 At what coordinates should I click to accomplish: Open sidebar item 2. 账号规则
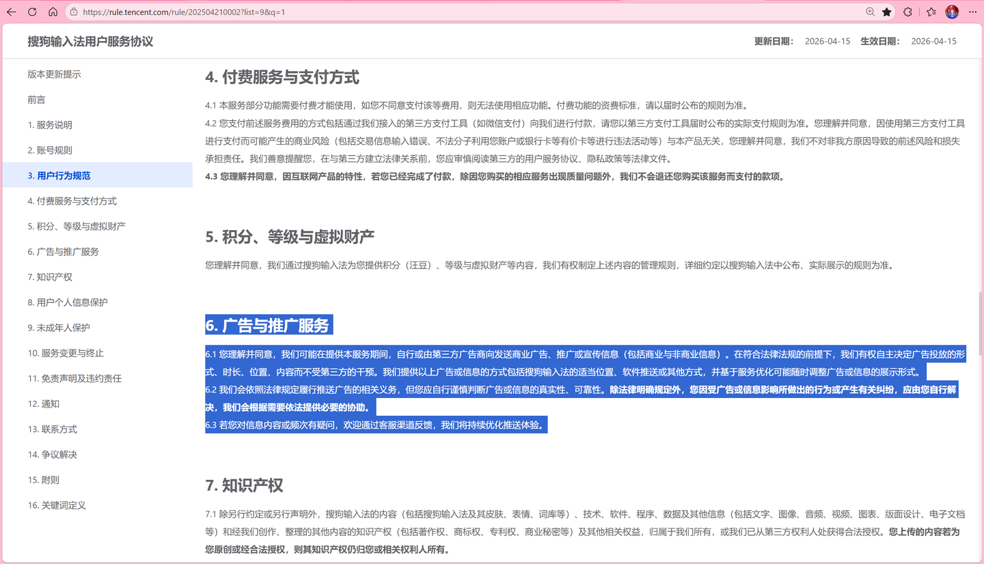click(50, 150)
